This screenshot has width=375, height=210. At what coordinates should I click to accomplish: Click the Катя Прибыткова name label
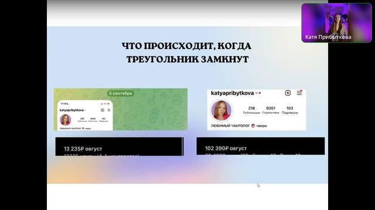[x=328, y=37]
